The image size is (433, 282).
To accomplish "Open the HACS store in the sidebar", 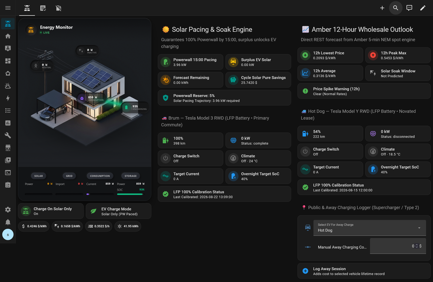I will click(x=8, y=148).
